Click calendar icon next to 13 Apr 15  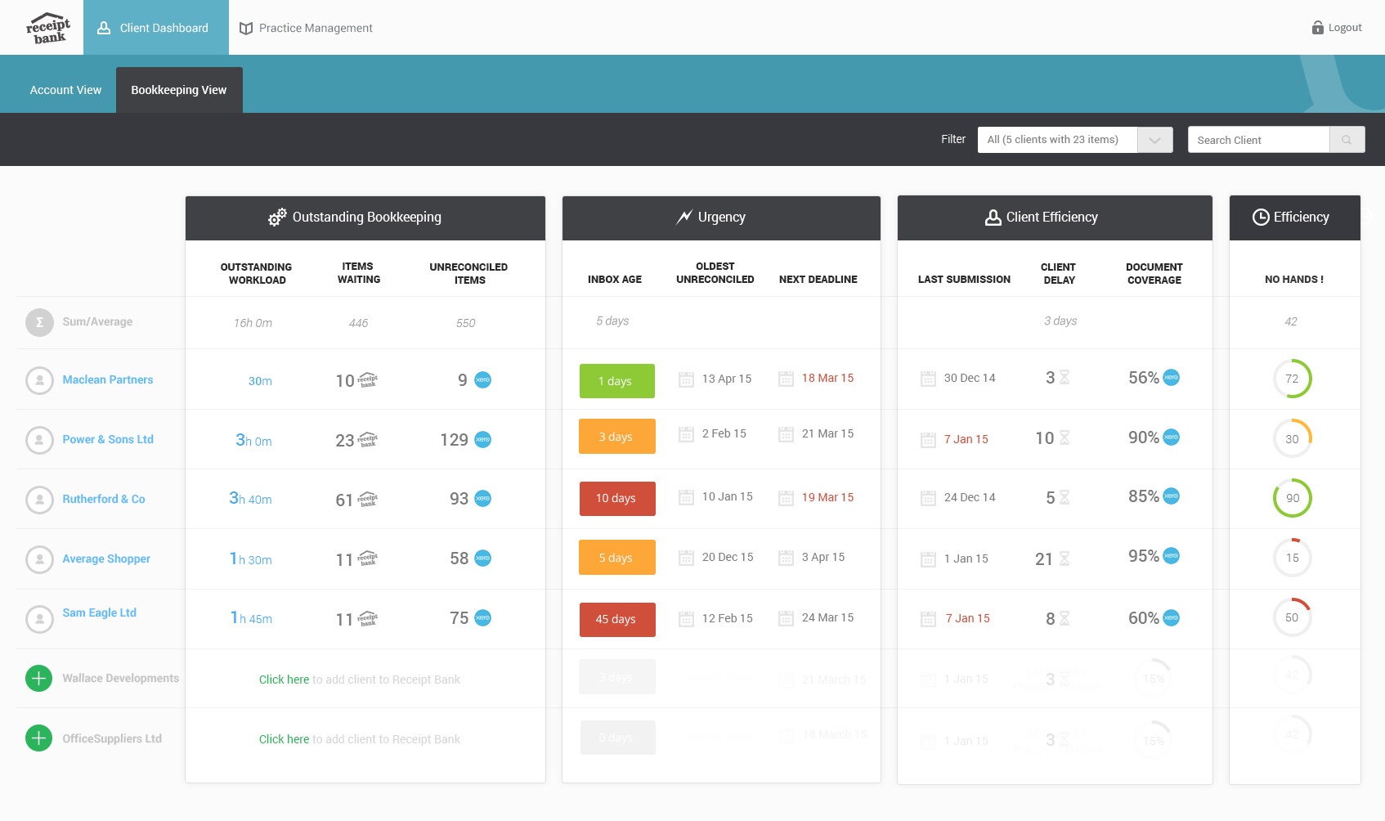point(686,379)
